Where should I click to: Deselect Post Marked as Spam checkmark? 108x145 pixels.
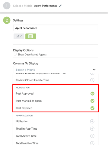92,101
